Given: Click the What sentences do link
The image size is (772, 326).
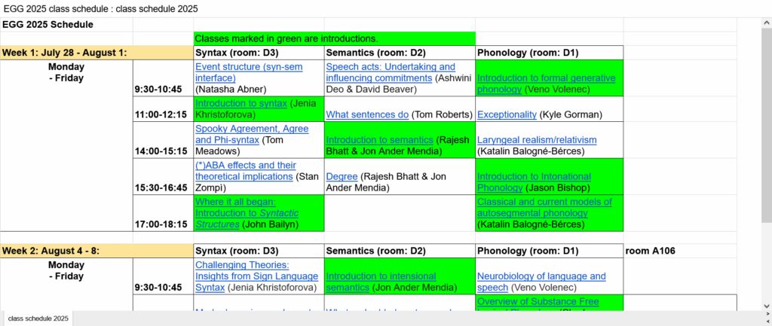Looking at the screenshot, I should [367, 114].
